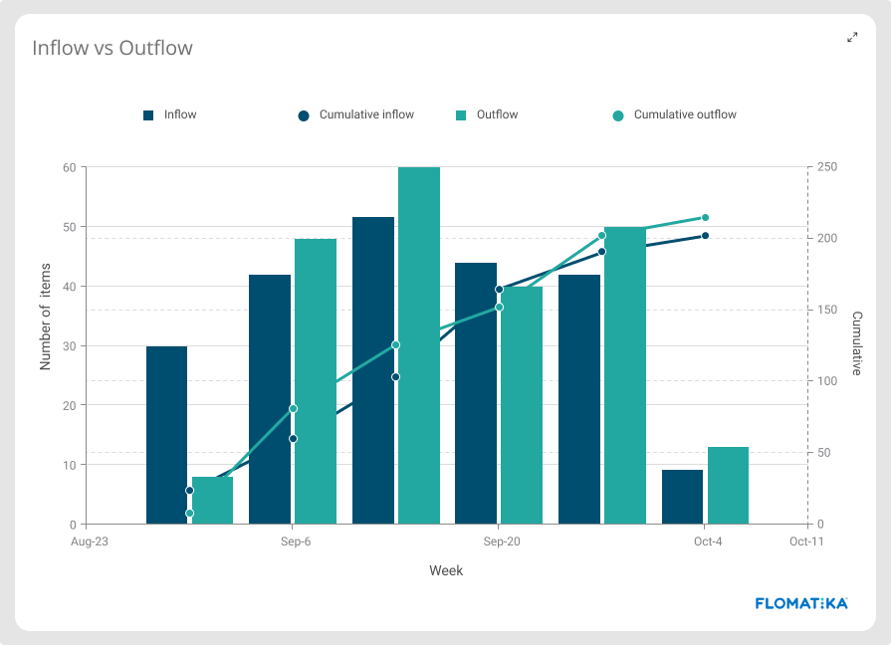Collapse the expanded chart view
Image resolution: width=891 pixels, height=645 pixels.
852,38
